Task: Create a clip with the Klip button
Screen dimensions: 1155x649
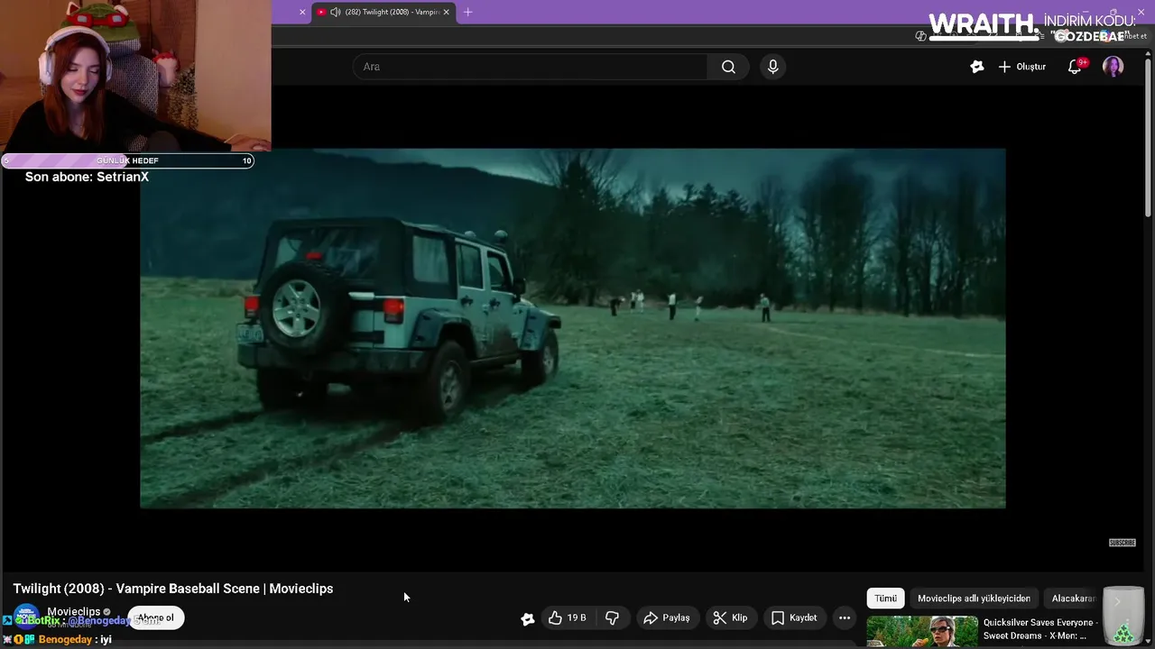Action: pos(730,617)
